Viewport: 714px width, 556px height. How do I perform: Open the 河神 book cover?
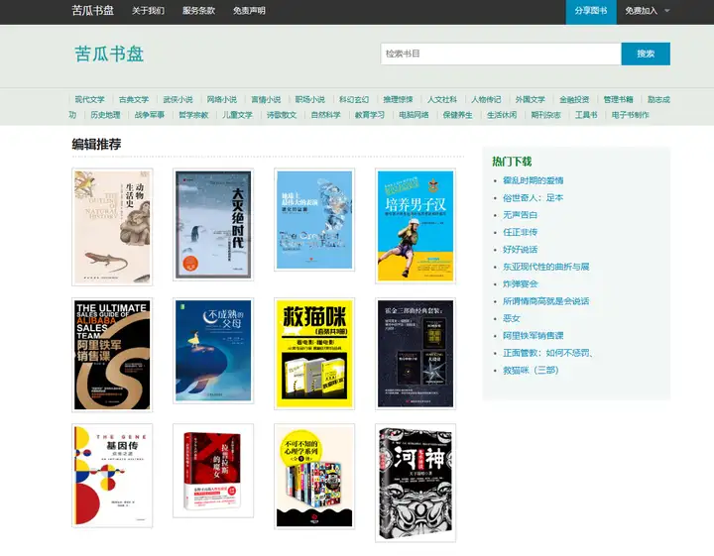click(416, 483)
